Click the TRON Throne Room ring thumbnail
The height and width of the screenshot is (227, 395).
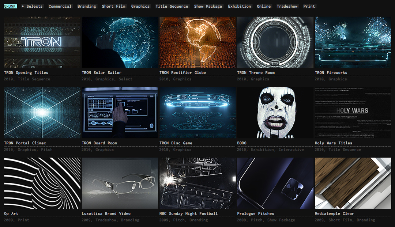click(x=275, y=42)
